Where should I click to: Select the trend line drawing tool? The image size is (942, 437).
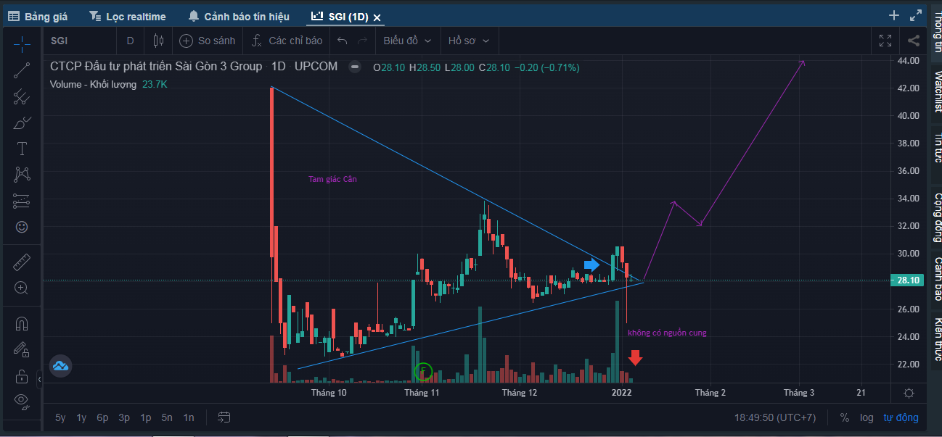click(x=22, y=70)
